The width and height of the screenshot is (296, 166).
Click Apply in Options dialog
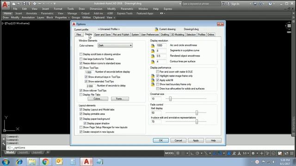pyautogui.click(x=196, y=140)
